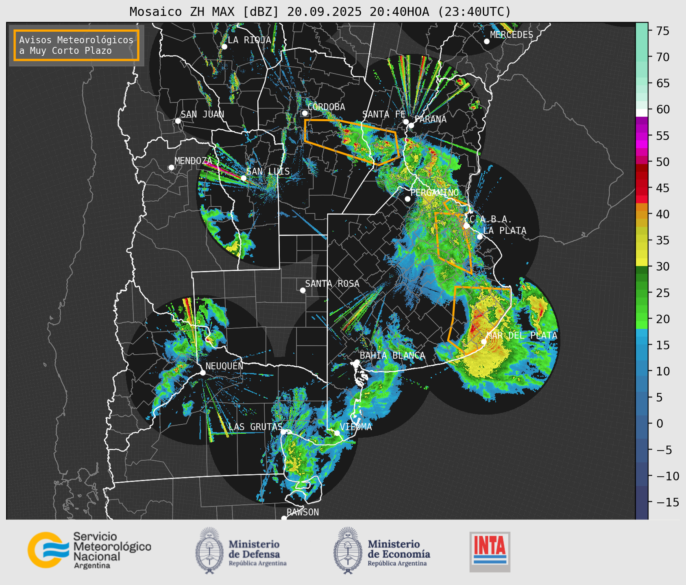Click the -15 dBZ label on the color scale
The height and width of the screenshot is (585, 686).
pos(667,502)
